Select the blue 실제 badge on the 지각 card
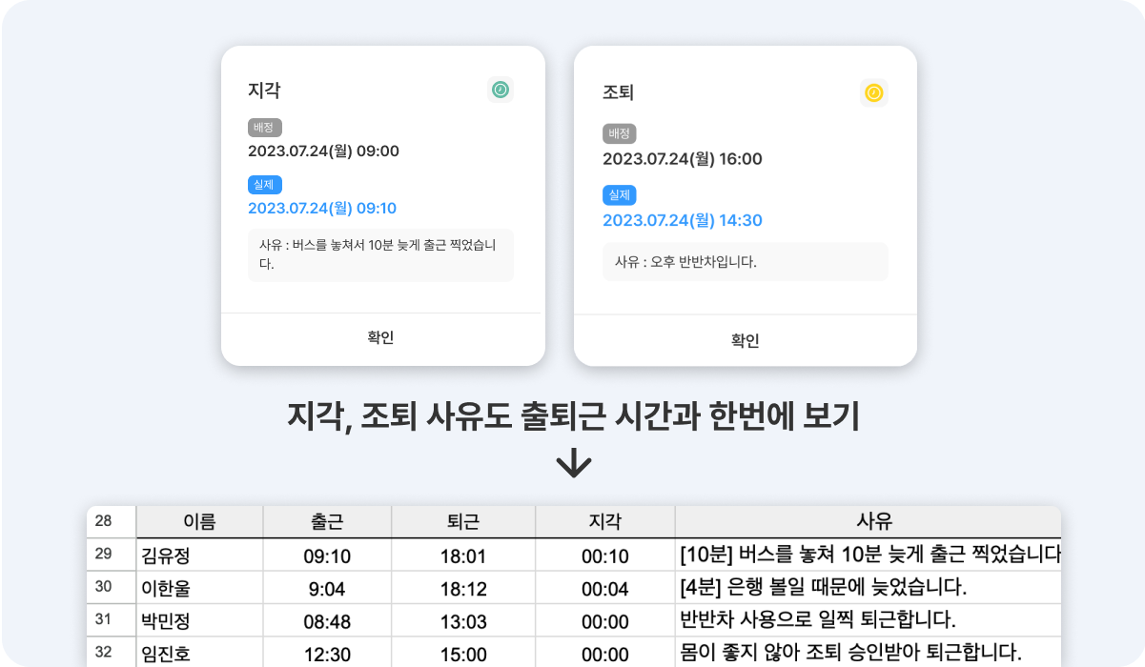This screenshot has width=1145, height=667. coord(264,185)
